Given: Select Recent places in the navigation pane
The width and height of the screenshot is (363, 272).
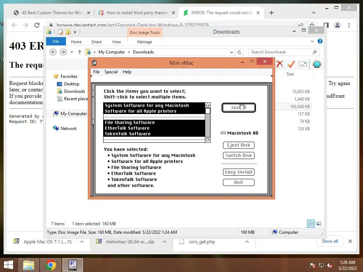Looking at the screenshot, I should [76, 99].
